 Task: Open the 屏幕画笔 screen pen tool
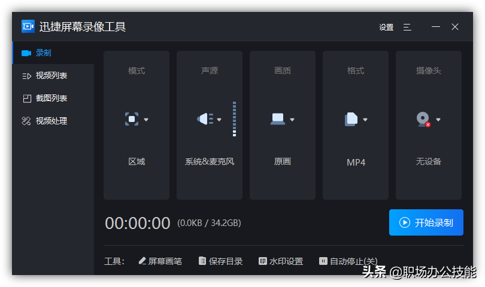point(160,261)
